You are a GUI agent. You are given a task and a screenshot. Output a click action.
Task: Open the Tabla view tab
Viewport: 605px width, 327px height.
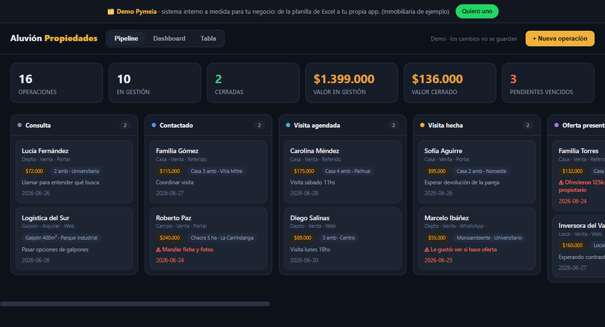point(208,38)
